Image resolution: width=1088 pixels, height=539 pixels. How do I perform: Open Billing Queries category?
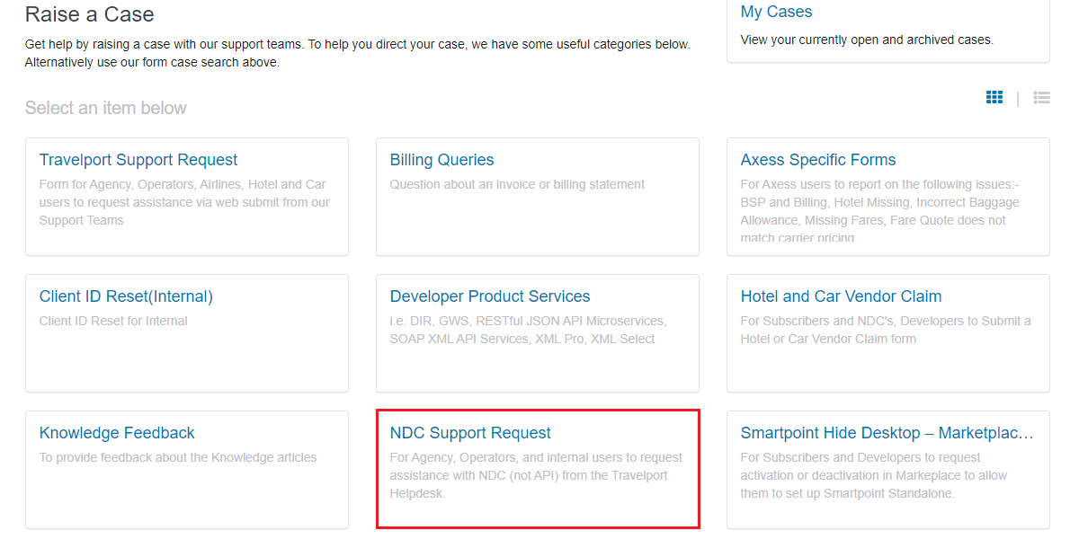pos(441,160)
